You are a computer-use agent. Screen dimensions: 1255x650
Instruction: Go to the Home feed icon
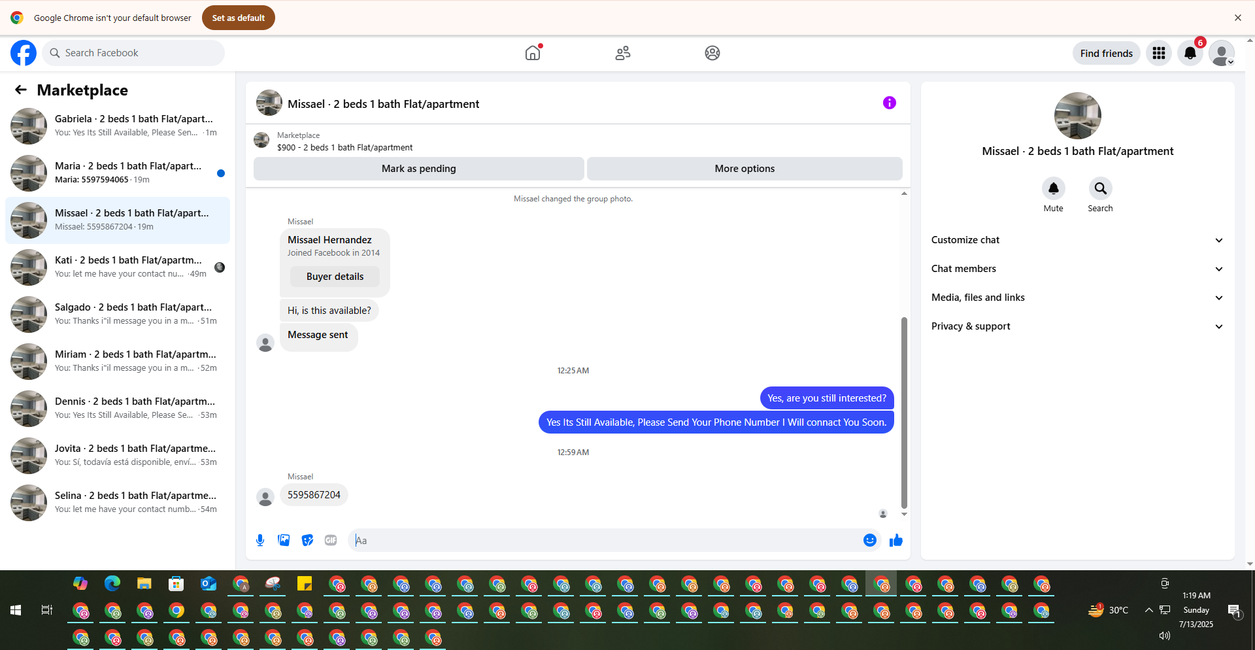533,53
